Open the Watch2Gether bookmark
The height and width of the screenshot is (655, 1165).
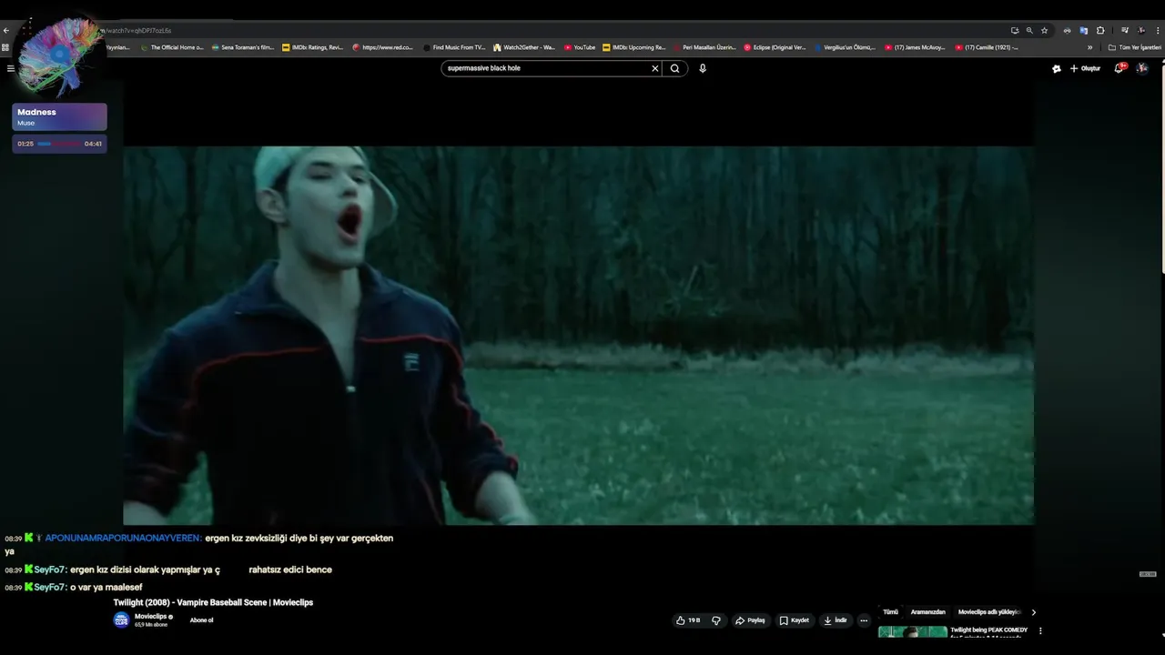pyautogui.click(x=523, y=47)
